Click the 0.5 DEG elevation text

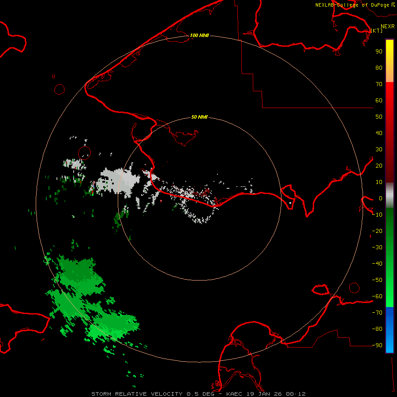[200, 394]
